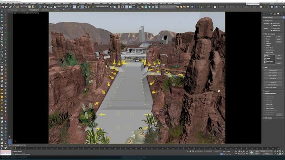
Task: Click the Undo arrow in main toolbar
Action: (3, 7)
